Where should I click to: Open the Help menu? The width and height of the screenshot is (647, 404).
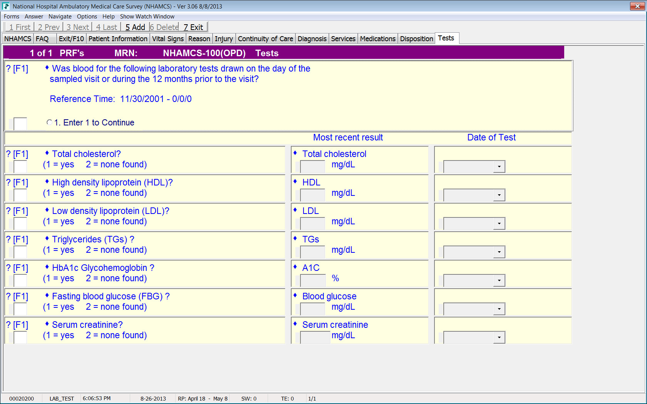[109, 17]
